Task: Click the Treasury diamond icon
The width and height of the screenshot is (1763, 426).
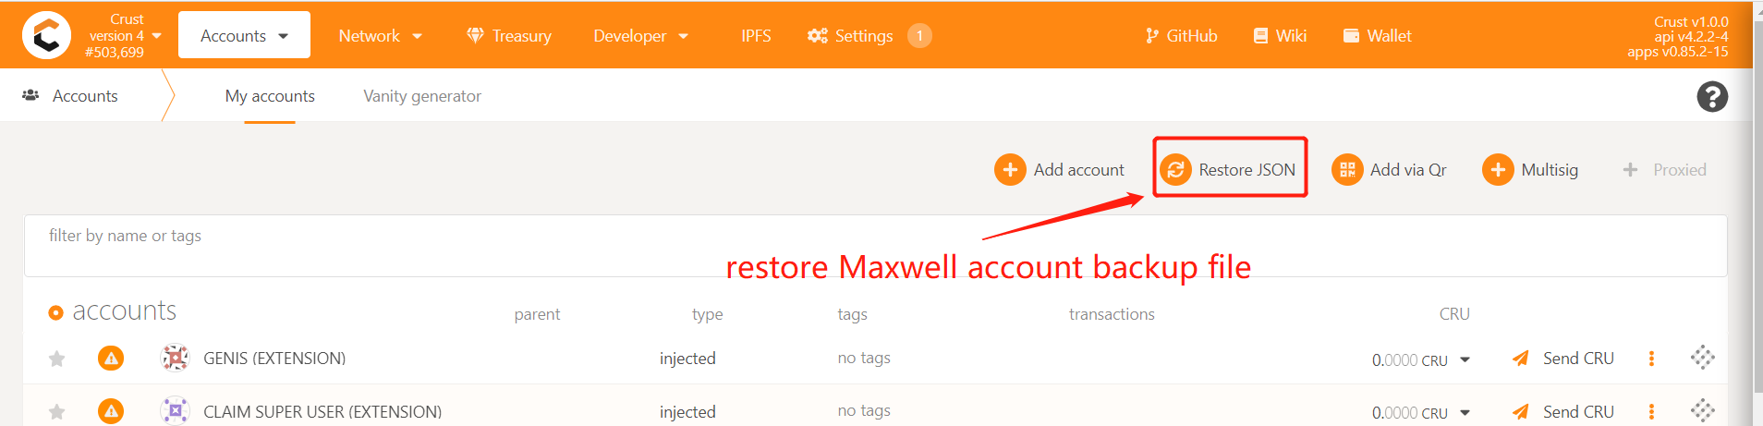Action: (x=475, y=35)
